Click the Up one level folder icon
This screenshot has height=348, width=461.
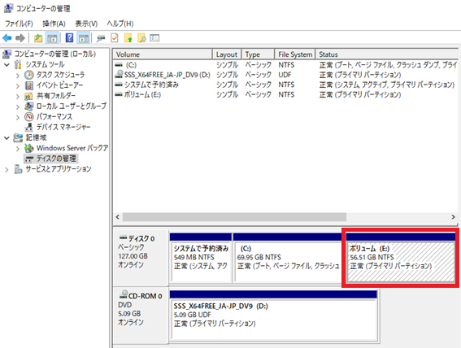[38, 38]
